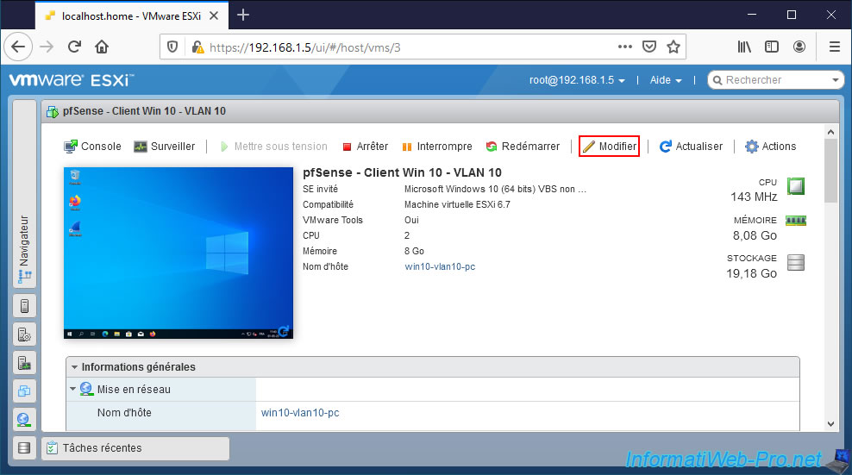Viewport: 852px width, 475px height.
Task: Go back with browser Back button
Action: (18, 47)
